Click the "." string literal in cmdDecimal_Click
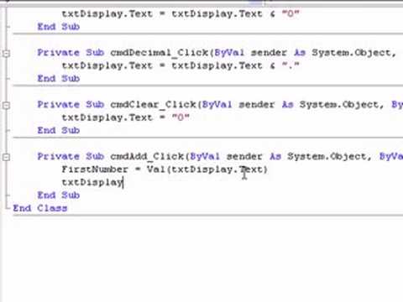403x302 pixels. point(290,65)
